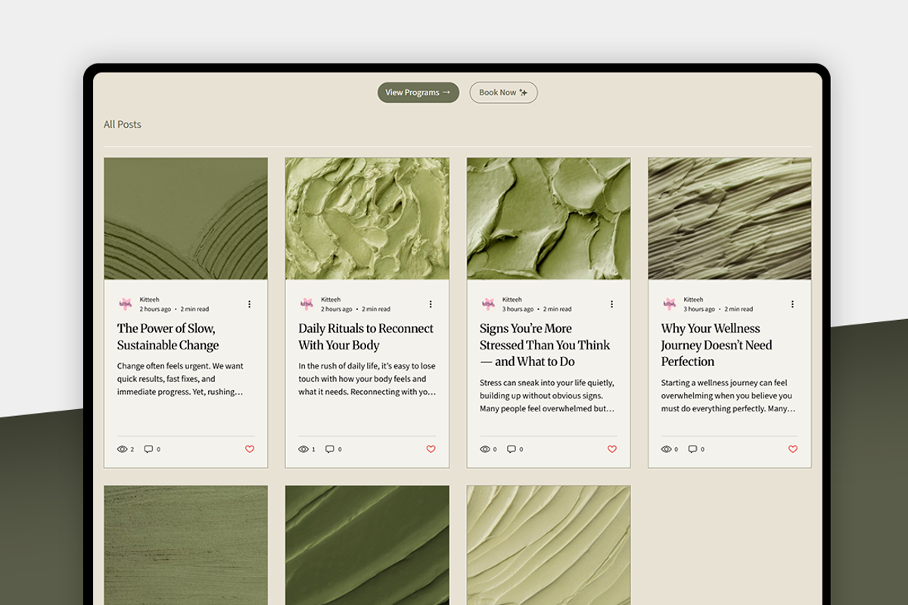
Task: Open comments on Signs You're More Stressed post
Action: click(511, 449)
